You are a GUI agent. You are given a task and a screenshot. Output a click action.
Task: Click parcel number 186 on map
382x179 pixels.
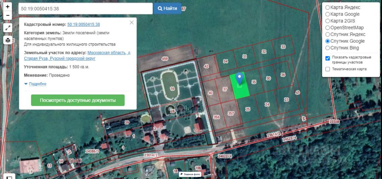(x=198, y=168)
